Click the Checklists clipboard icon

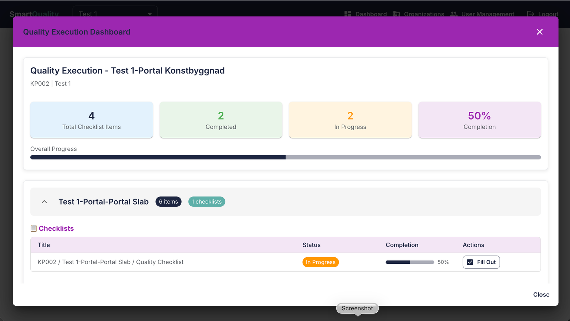point(34,228)
